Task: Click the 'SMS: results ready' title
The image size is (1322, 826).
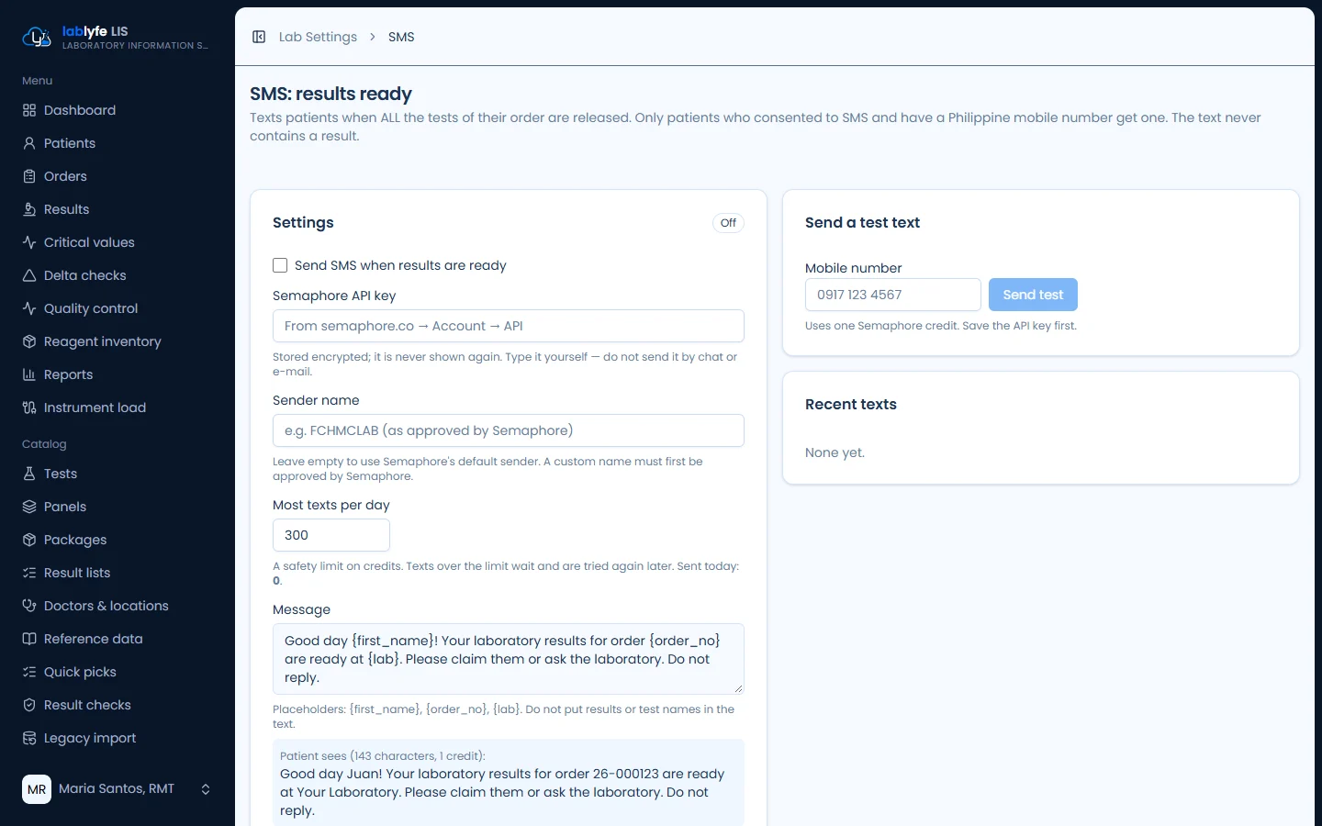Action: 330,94
